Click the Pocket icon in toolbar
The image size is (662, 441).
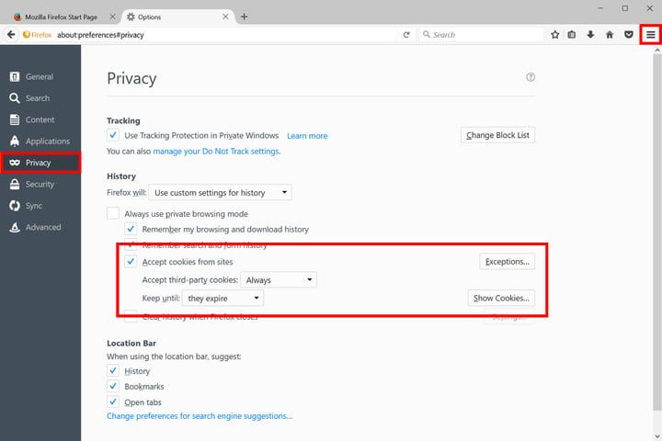pos(628,35)
